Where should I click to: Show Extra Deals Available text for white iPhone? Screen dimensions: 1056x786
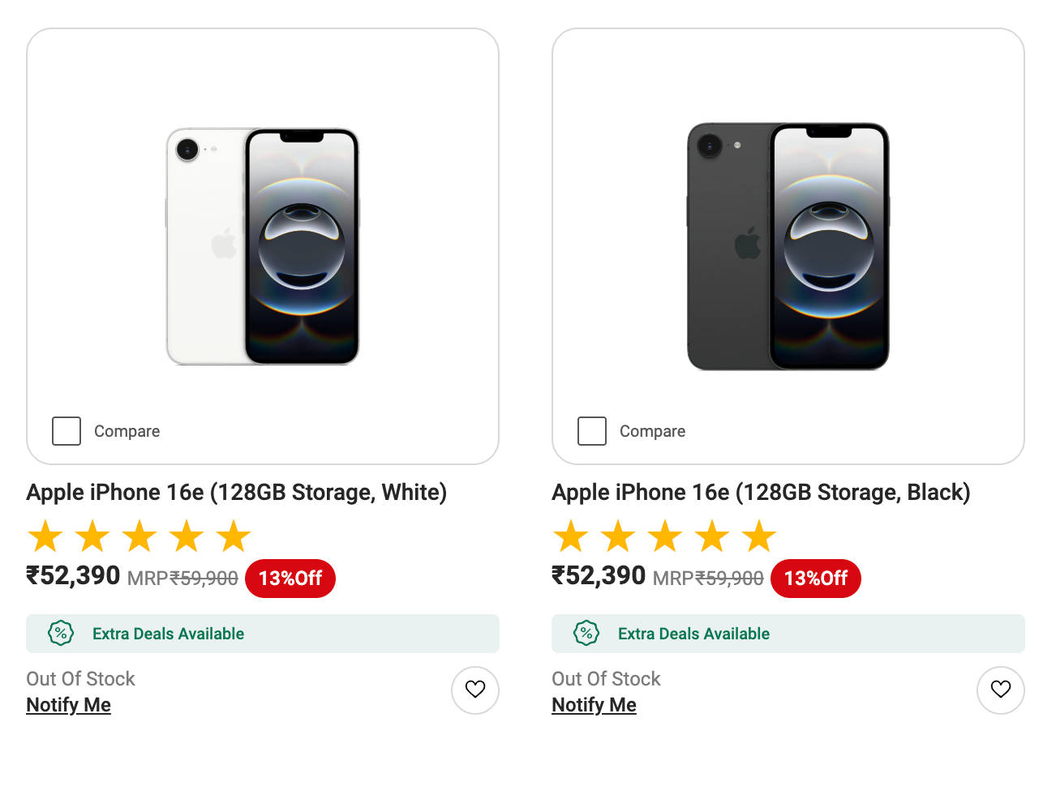(x=168, y=634)
